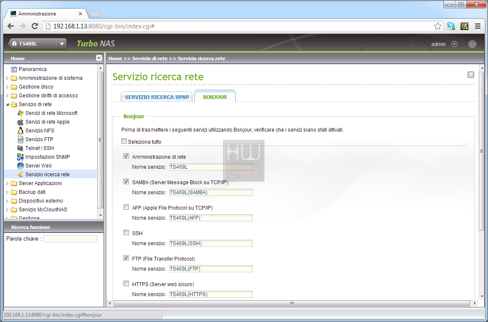Go back using the browser back arrow

(x=10, y=26)
